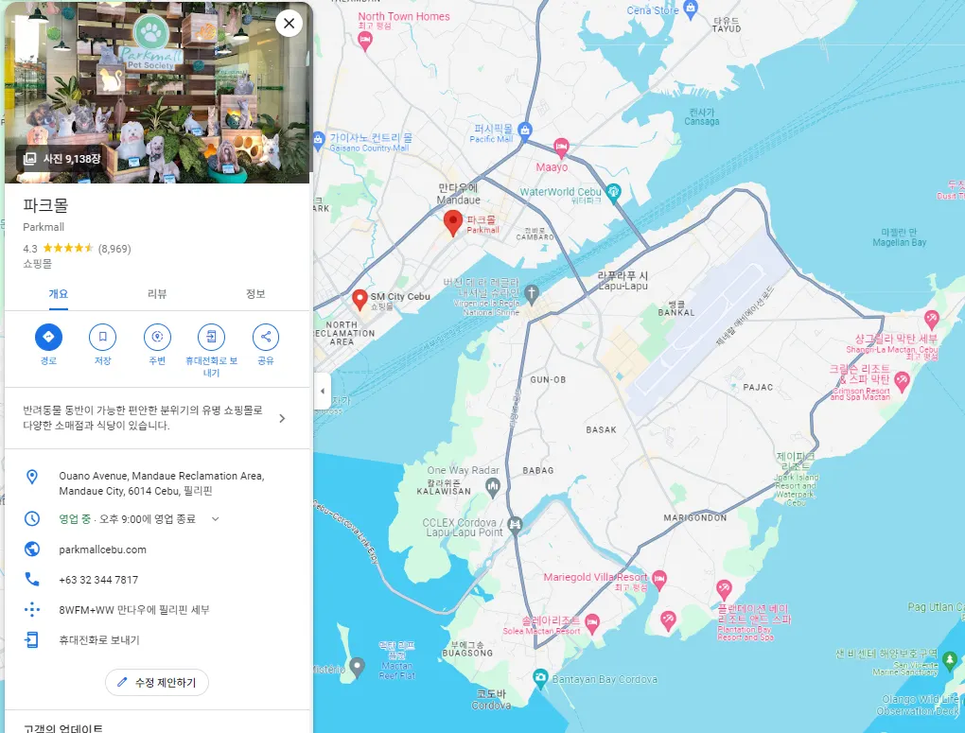Save Parkmall with the bookmark icon
This screenshot has height=733, width=965.
pyautogui.click(x=103, y=337)
